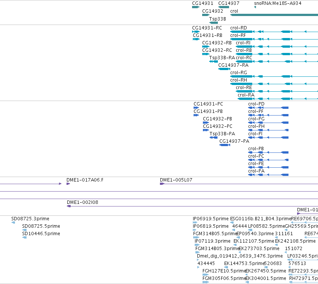
Task: Open the Dmel_dig_019412_0639_3476.3prime label
Action: 240,256
